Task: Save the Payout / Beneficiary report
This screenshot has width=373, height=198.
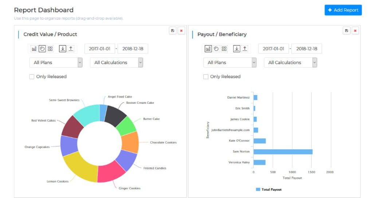Action: coord(346,31)
